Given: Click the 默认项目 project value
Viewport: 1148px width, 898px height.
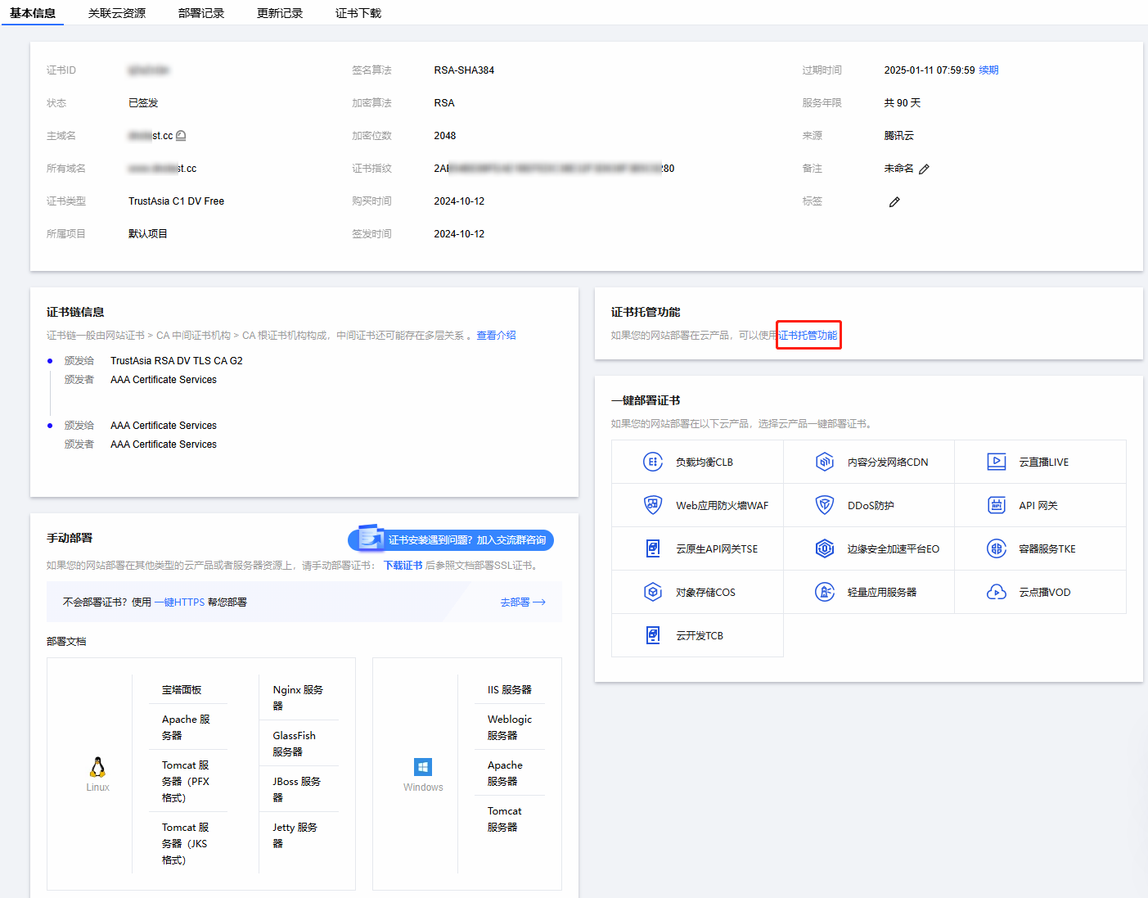Looking at the screenshot, I should pos(148,234).
